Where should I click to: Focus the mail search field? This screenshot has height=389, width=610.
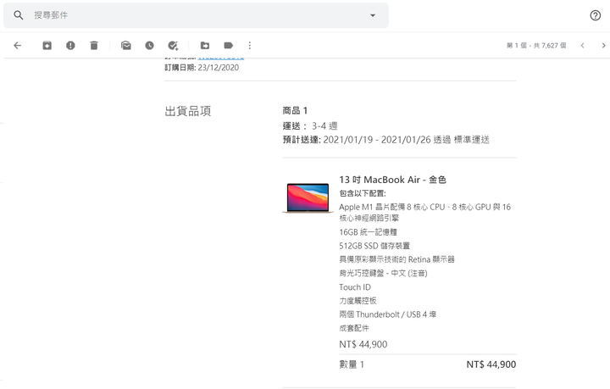coord(196,15)
